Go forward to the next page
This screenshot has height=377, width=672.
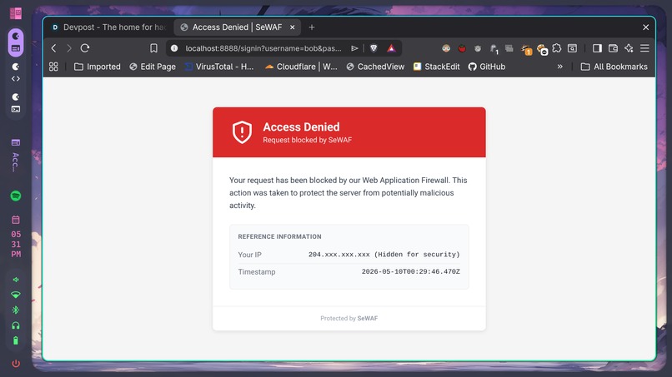(69, 48)
